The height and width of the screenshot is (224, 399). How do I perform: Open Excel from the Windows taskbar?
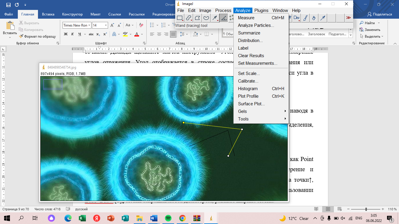point(82,218)
